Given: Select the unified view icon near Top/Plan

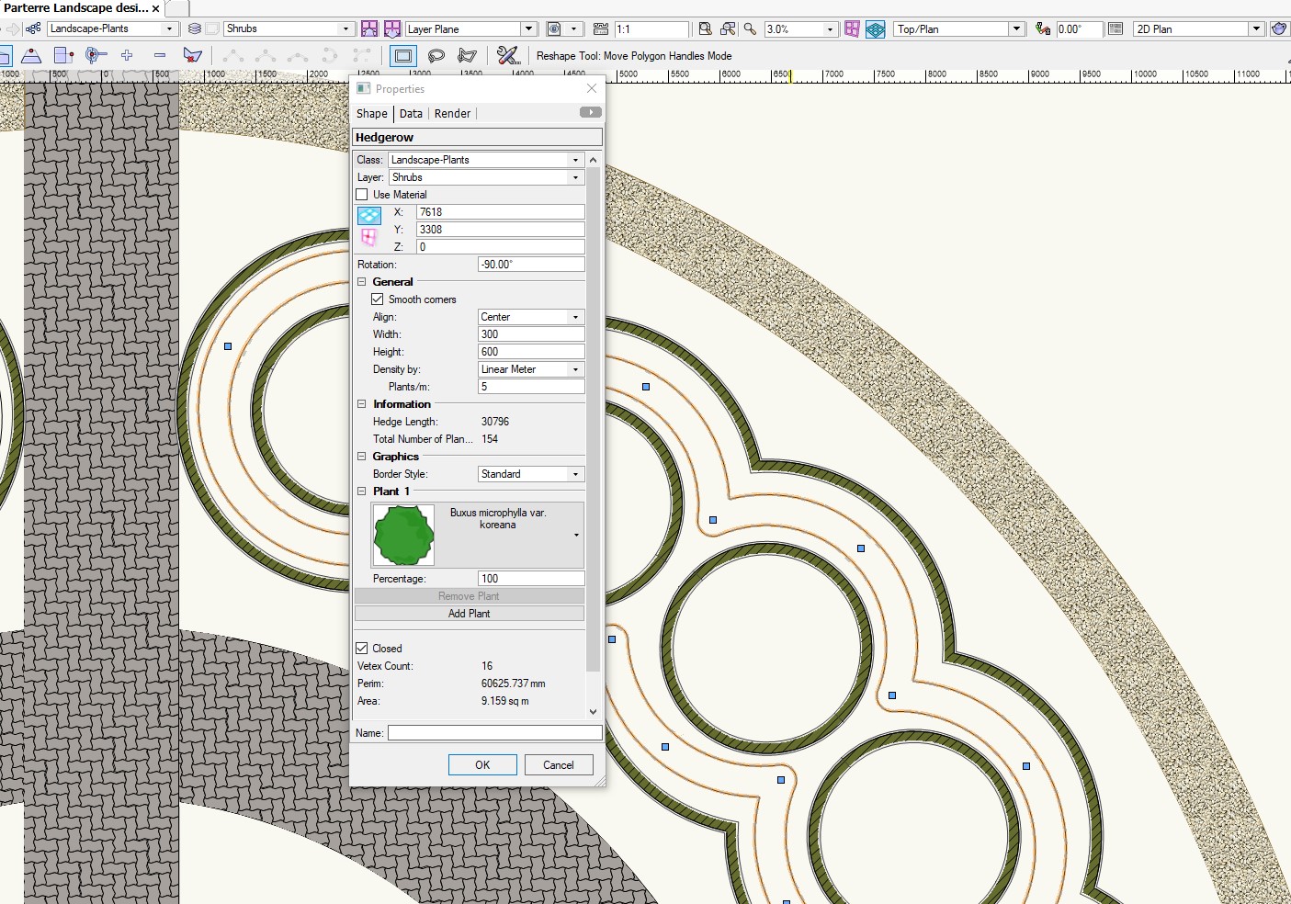Looking at the screenshot, I should [x=875, y=28].
